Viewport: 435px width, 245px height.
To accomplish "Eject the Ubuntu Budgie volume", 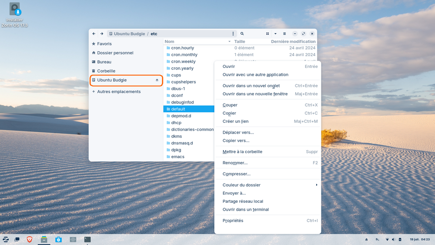I will [157, 81].
